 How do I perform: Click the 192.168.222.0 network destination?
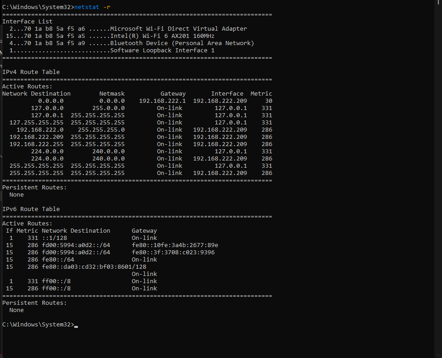(40, 129)
